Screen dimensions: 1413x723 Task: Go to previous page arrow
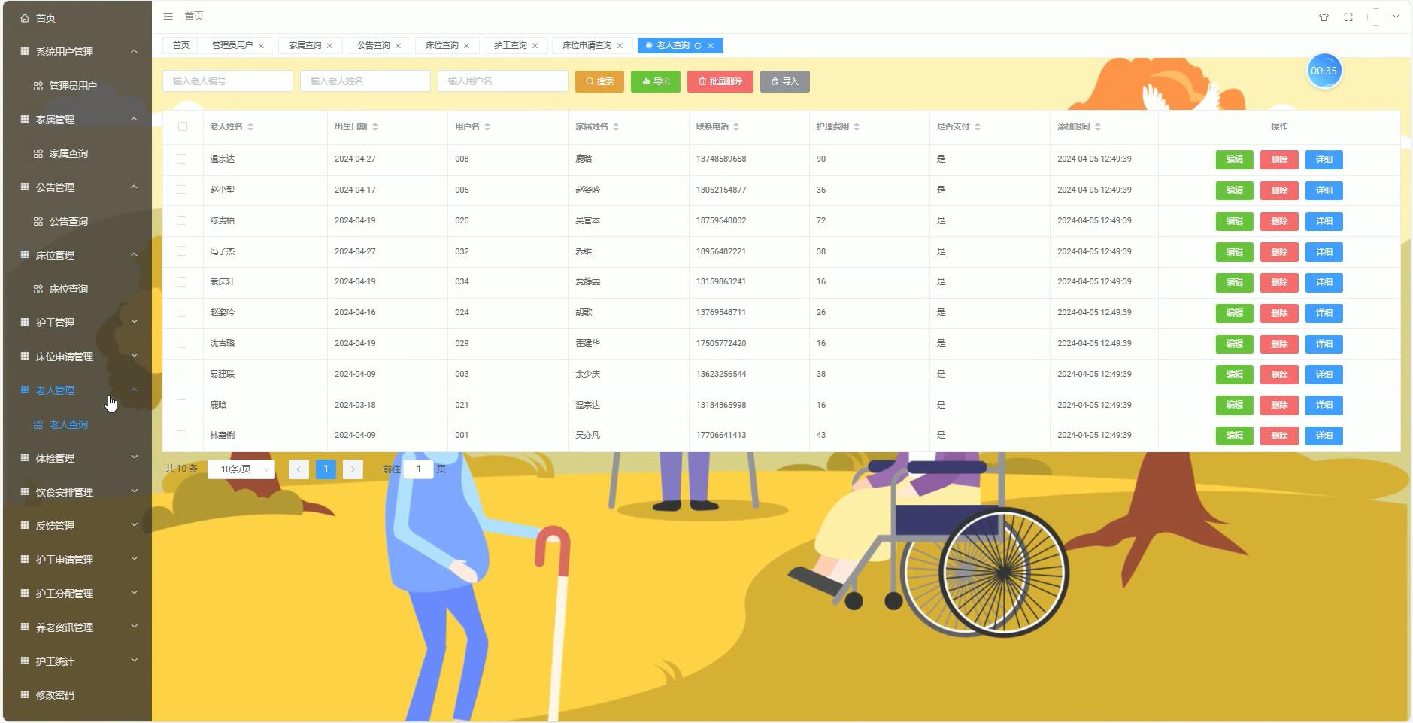(x=299, y=469)
